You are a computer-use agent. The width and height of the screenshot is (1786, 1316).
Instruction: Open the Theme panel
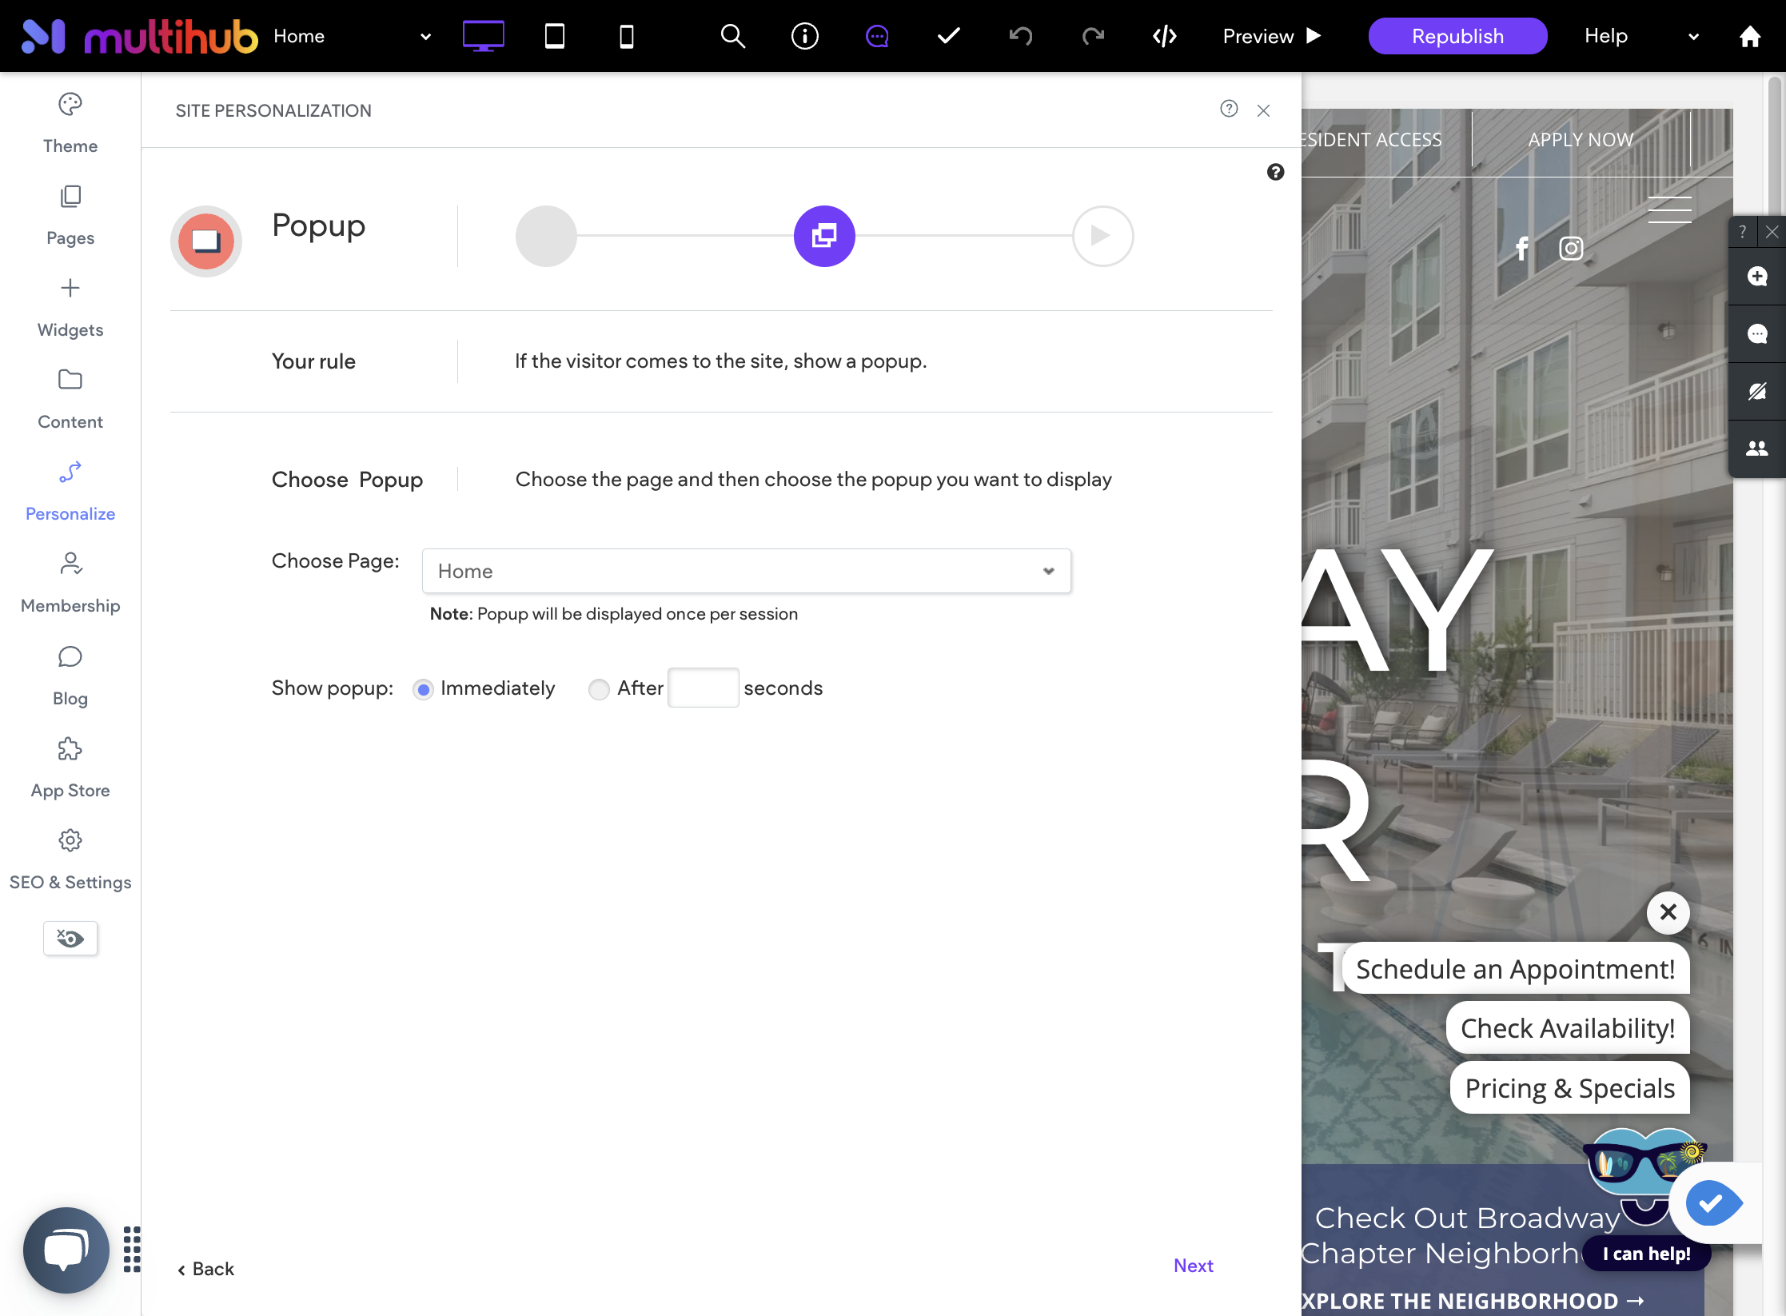[x=70, y=123]
